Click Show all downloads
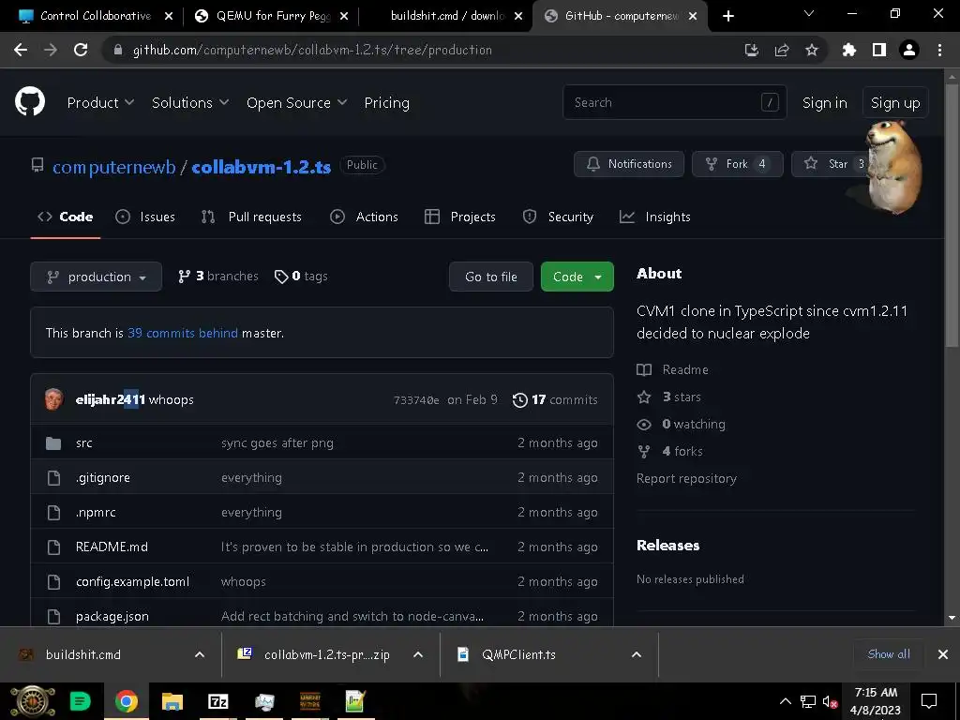Screen dimensions: 960x720 pyautogui.click(x=889, y=654)
